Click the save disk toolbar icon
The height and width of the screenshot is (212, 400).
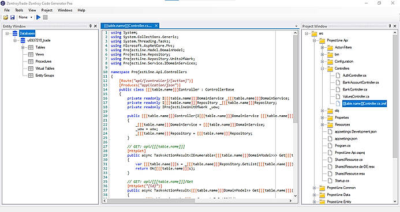12,17
